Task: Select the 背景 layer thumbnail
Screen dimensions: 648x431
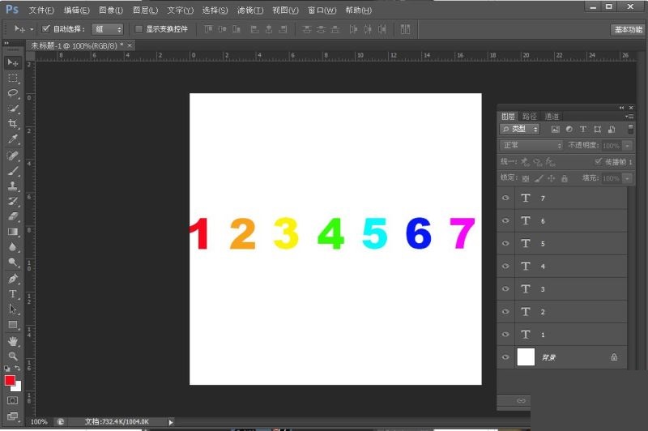Action: click(x=526, y=356)
